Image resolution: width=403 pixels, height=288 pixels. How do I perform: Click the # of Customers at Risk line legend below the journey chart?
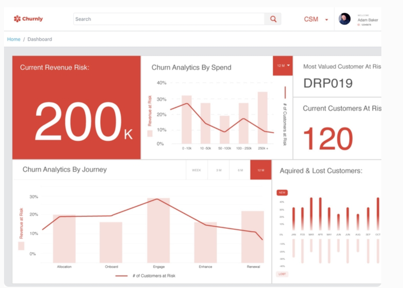145,276
